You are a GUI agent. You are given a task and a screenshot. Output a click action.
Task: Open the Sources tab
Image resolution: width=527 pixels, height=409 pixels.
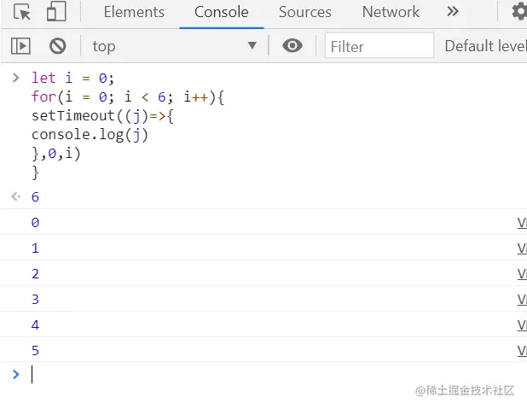click(x=304, y=12)
